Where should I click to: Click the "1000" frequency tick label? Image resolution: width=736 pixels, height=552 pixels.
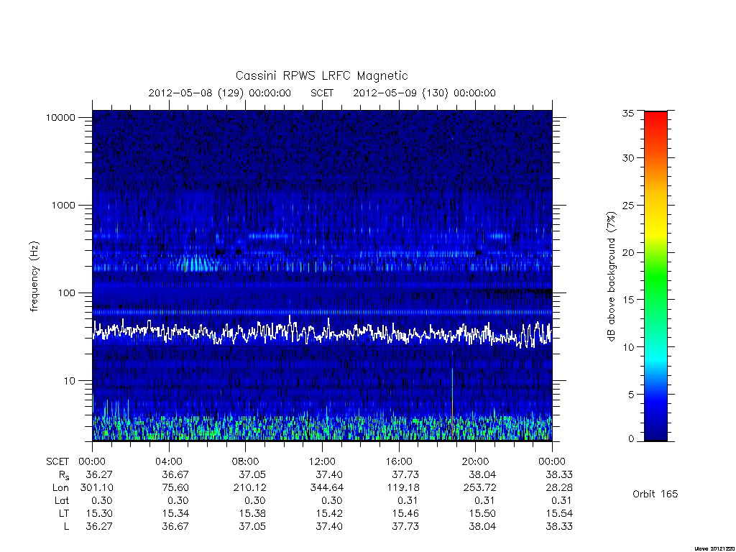coord(63,205)
